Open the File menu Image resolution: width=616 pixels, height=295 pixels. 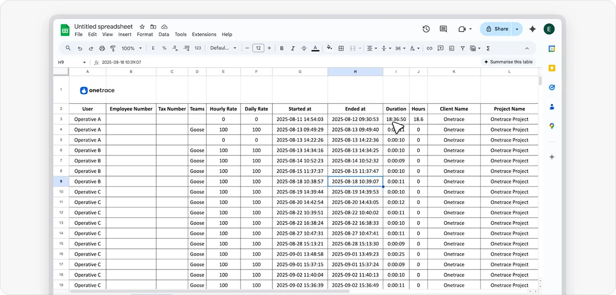pos(79,34)
